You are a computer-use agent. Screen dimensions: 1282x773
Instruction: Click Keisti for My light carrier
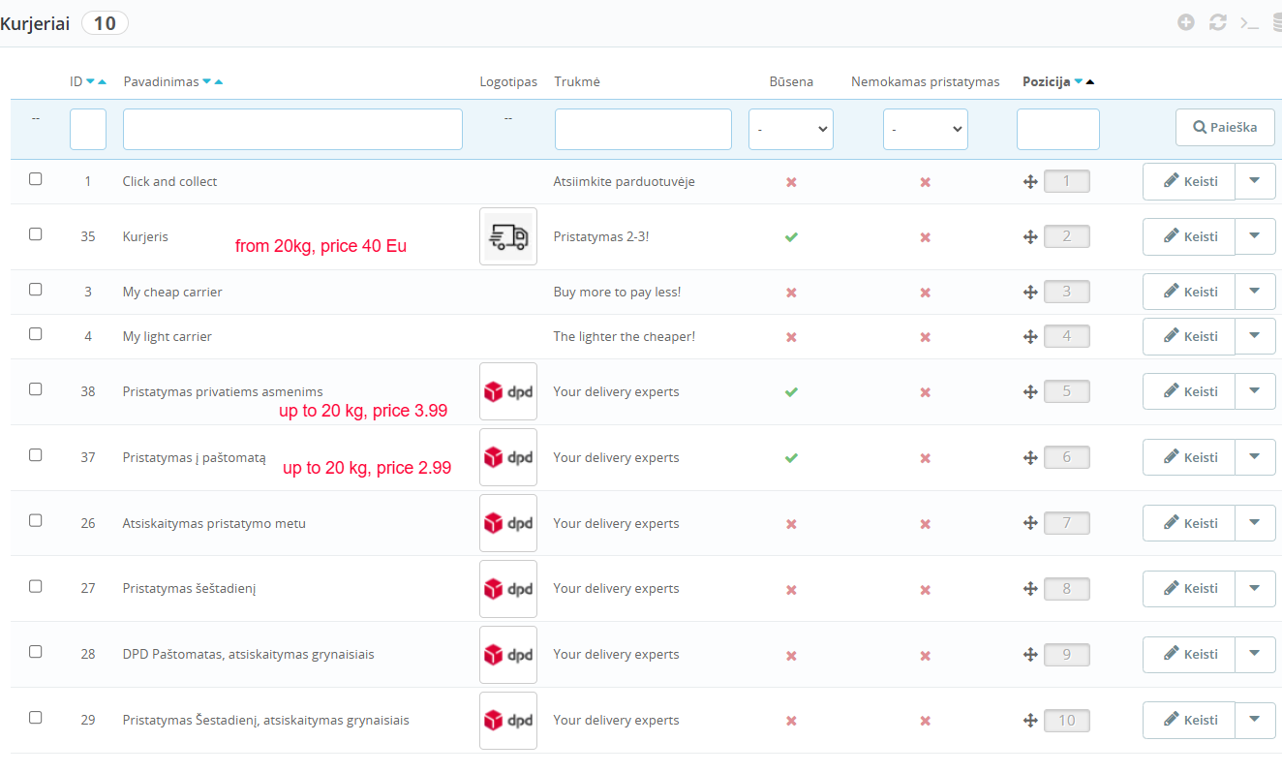[1189, 336]
